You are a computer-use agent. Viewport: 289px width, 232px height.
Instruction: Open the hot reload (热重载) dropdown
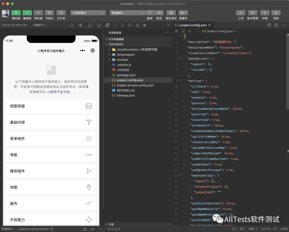40,25
